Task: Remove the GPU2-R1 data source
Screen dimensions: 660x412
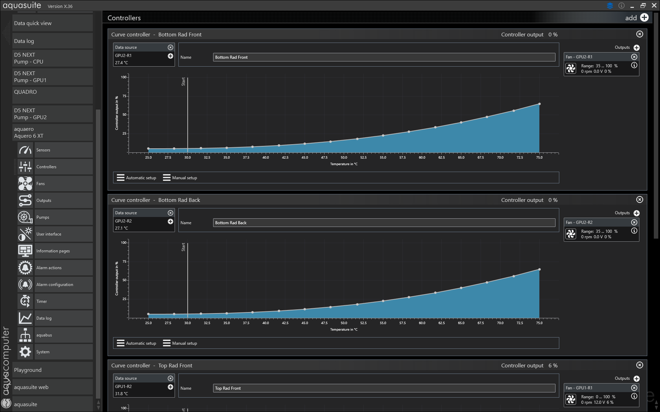Action: point(170,47)
